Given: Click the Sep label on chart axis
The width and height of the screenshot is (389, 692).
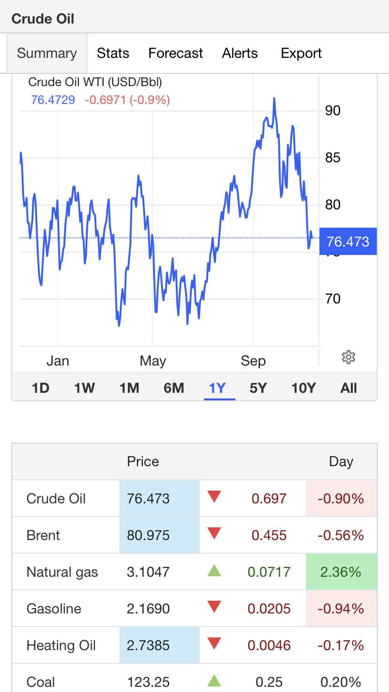Looking at the screenshot, I should click(x=253, y=361).
